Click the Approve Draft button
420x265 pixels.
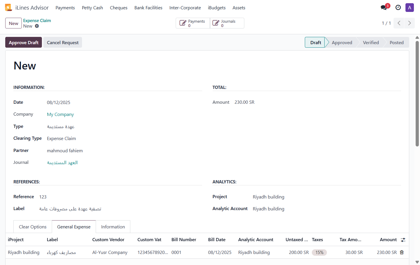24,42
